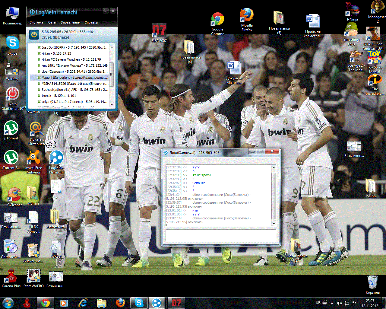Select the GTA 3 - San Andreas desktop icon
The width and height of the screenshot is (386, 309).
[x=373, y=39]
